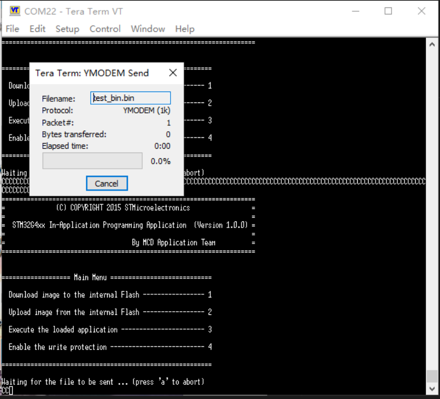Open the Control menu
The width and height of the screenshot is (440, 399).
(105, 29)
